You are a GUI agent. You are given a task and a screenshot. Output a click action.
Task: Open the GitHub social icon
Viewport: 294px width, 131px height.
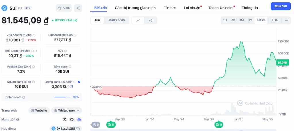(x=72, y=119)
